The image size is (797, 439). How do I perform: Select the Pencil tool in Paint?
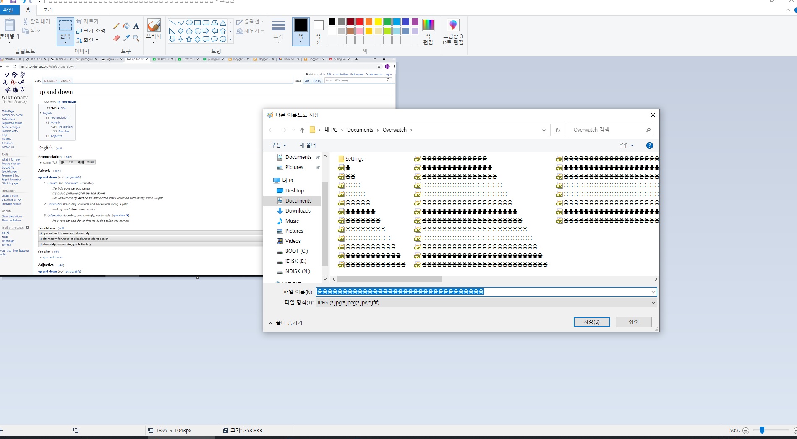click(116, 26)
